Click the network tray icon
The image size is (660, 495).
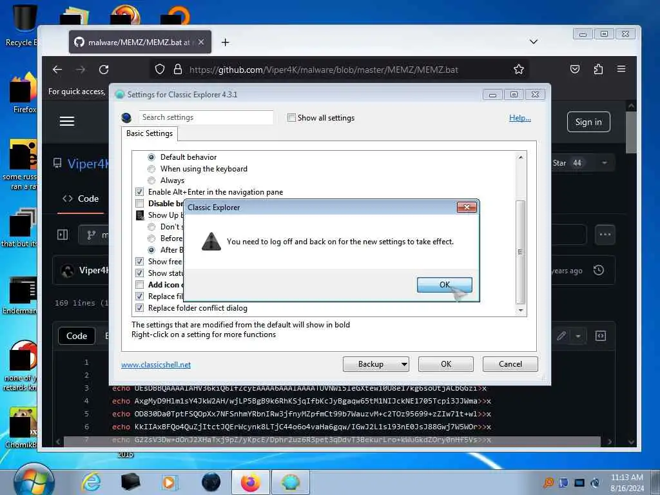pos(579,482)
